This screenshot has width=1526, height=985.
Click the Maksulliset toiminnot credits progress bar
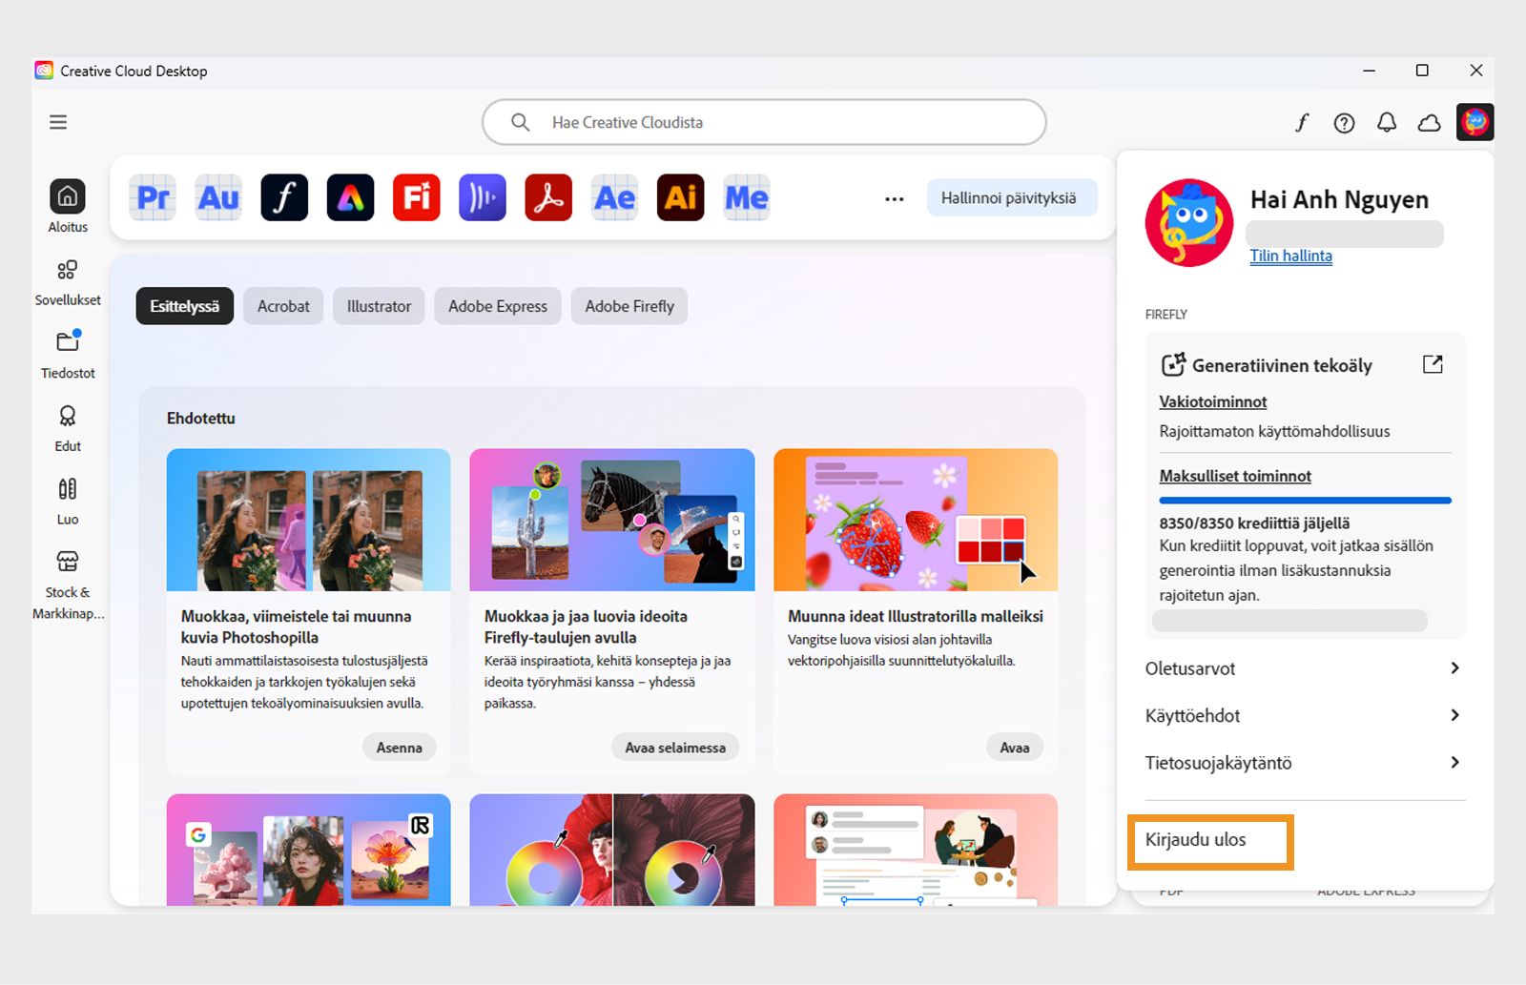tap(1305, 500)
